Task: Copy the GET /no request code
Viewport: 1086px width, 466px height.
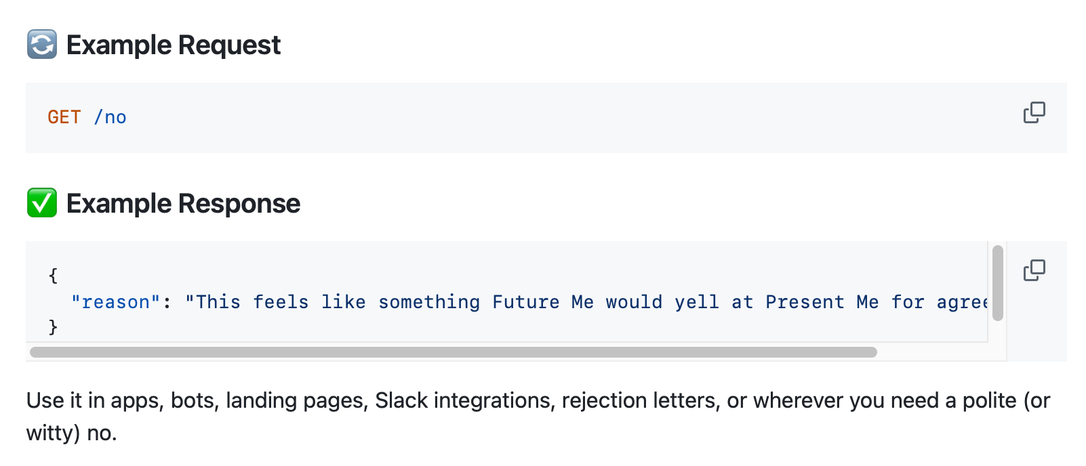Action: click(1034, 112)
